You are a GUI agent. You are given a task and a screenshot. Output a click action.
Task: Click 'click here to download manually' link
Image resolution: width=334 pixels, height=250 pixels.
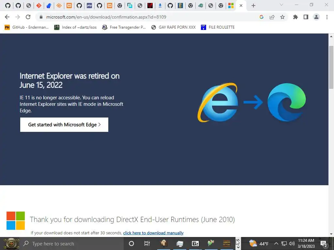click(x=153, y=233)
